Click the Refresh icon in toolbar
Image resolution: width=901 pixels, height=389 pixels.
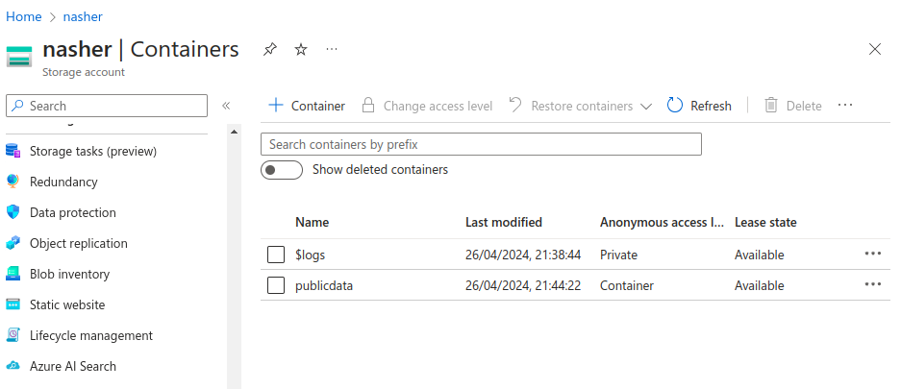click(675, 106)
